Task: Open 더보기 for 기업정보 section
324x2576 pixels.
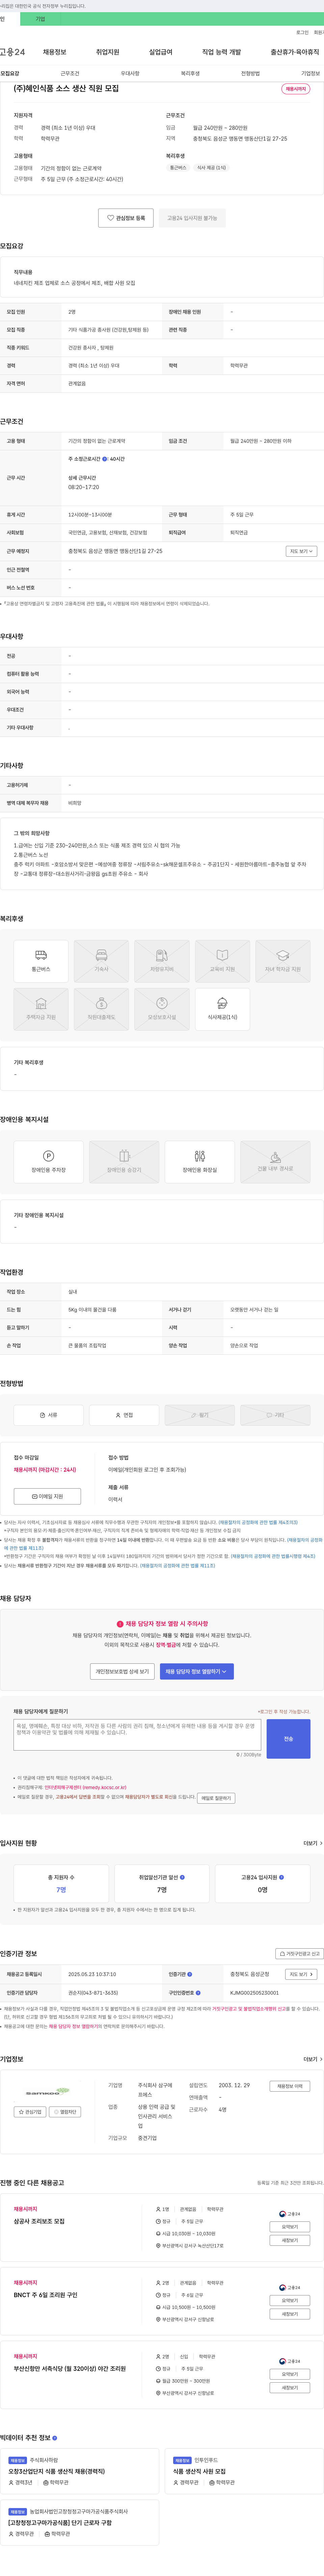Action: coord(313,2059)
